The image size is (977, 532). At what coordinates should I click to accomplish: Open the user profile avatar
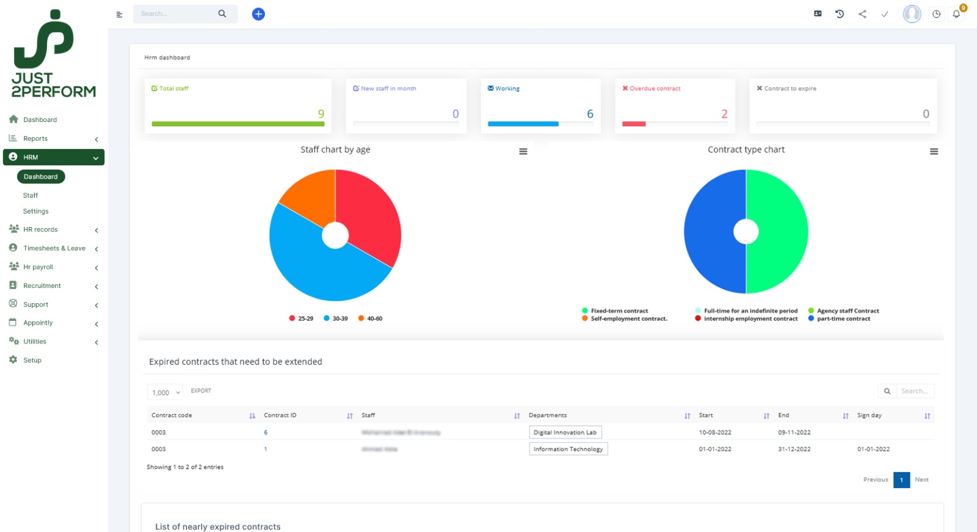912,13
